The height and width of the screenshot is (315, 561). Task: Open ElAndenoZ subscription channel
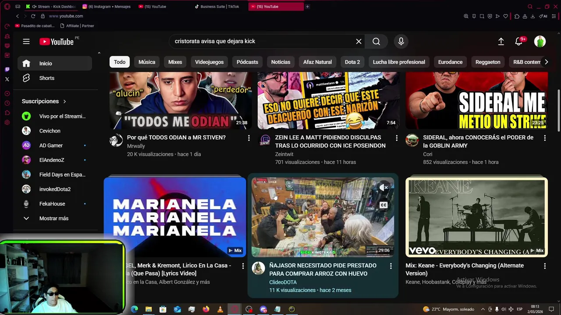[55, 160]
